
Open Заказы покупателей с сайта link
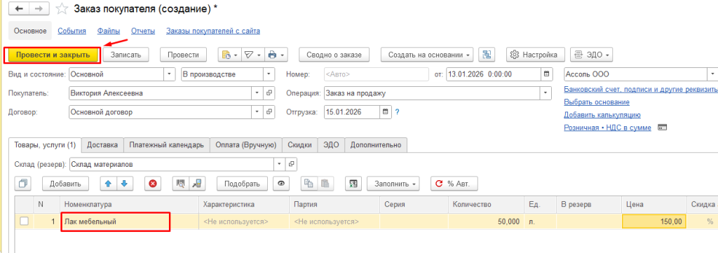point(213,31)
